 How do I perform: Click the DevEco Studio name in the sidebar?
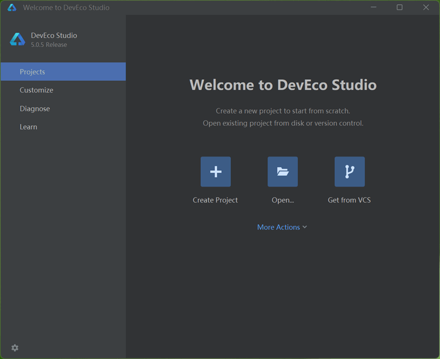pos(54,35)
